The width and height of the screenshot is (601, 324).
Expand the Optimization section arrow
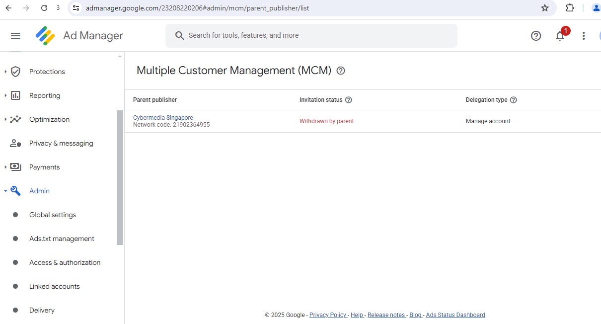[x=5, y=119]
